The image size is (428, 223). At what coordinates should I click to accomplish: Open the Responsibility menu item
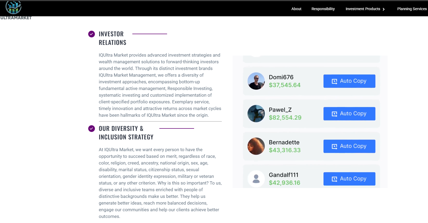coord(323,9)
